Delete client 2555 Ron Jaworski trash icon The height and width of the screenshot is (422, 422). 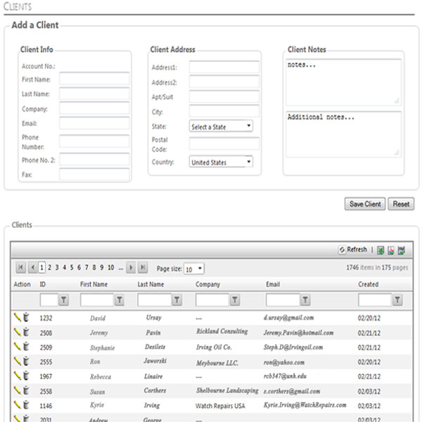coord(26,361)
